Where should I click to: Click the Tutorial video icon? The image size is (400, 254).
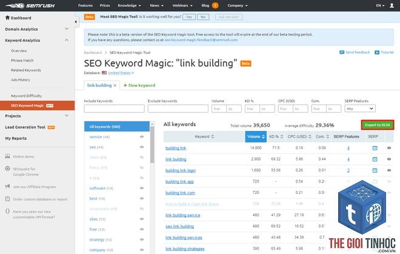point(377,52)
